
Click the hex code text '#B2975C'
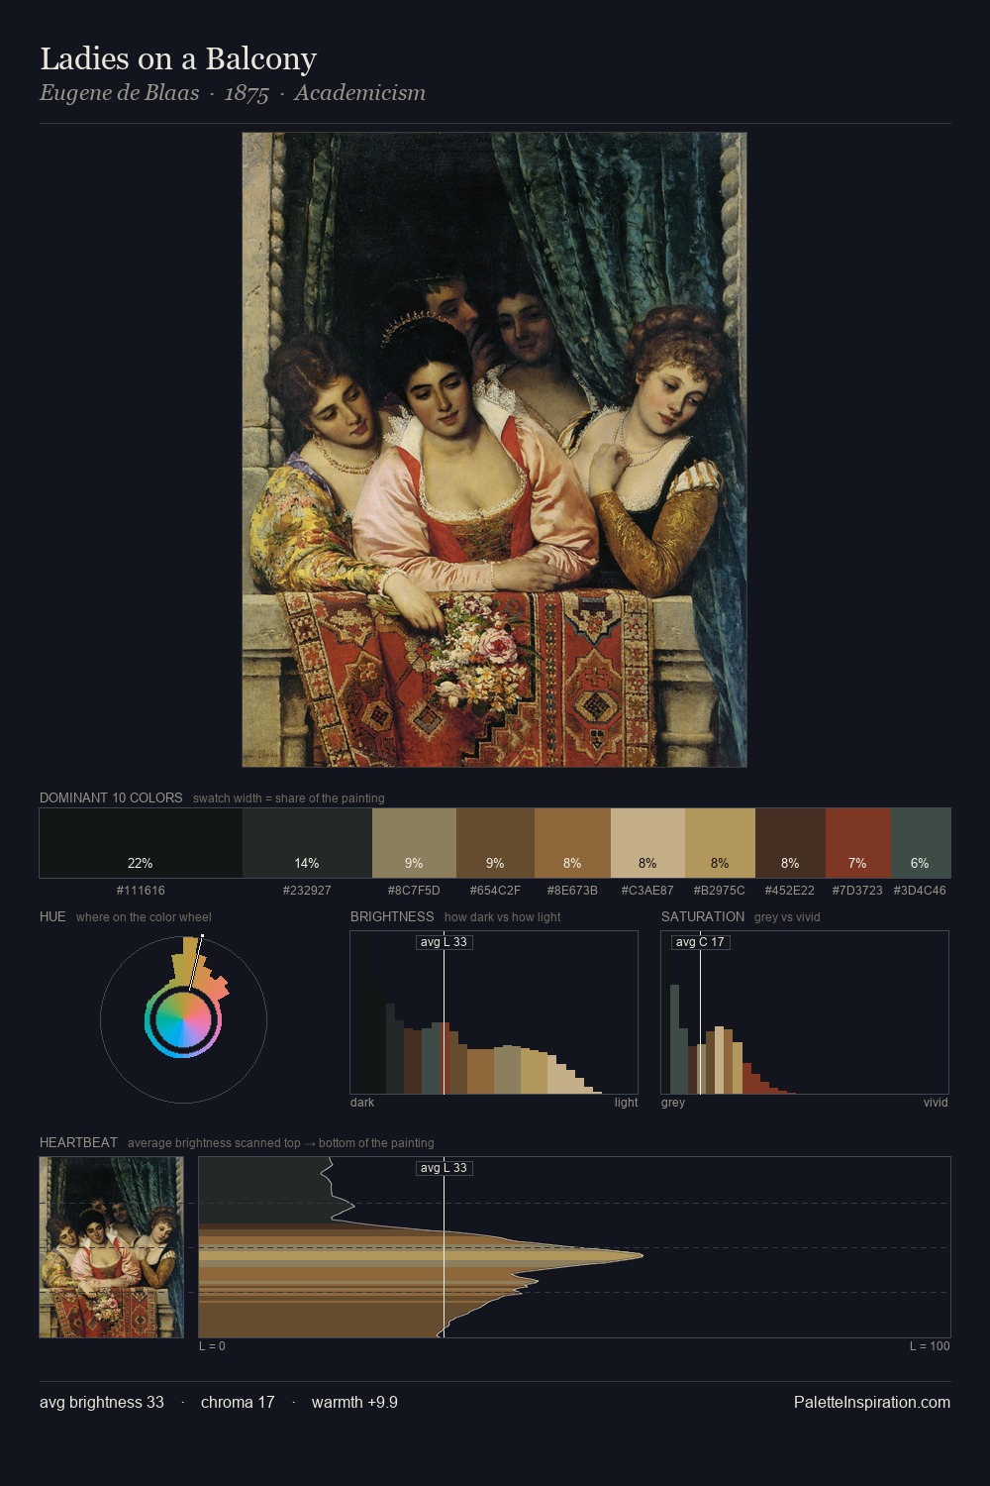[x=720, y=891]
